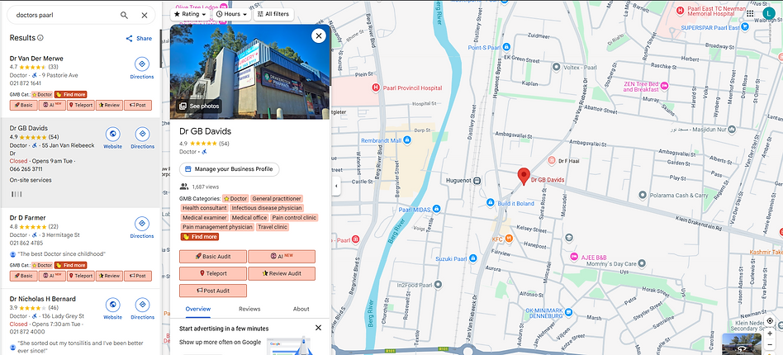Screen dimensions: 783x355
Task: Click OK MINIMARK DENNEBURG marker
Action: tap(568, 313)
